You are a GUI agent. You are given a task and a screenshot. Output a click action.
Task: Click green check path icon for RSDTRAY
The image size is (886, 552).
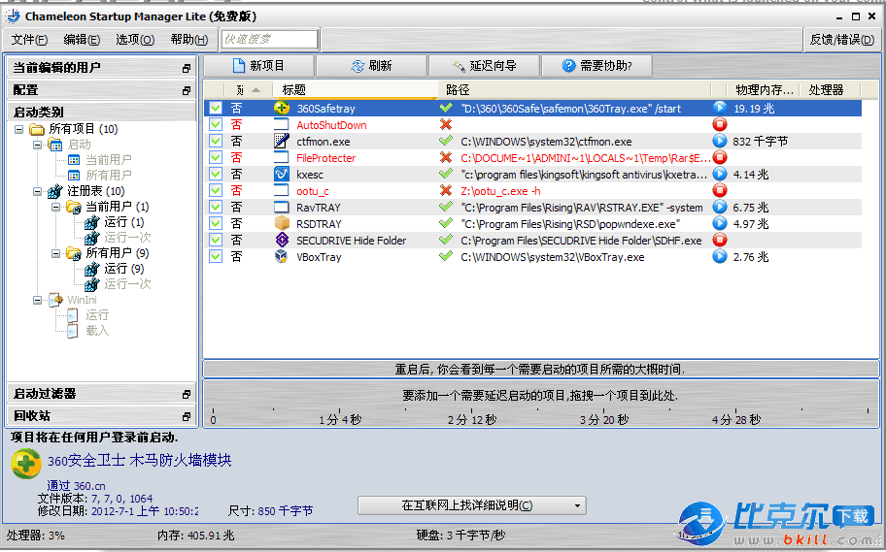(446, 223)
